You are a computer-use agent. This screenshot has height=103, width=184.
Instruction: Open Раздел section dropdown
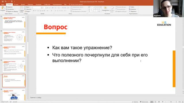(28, 11)
